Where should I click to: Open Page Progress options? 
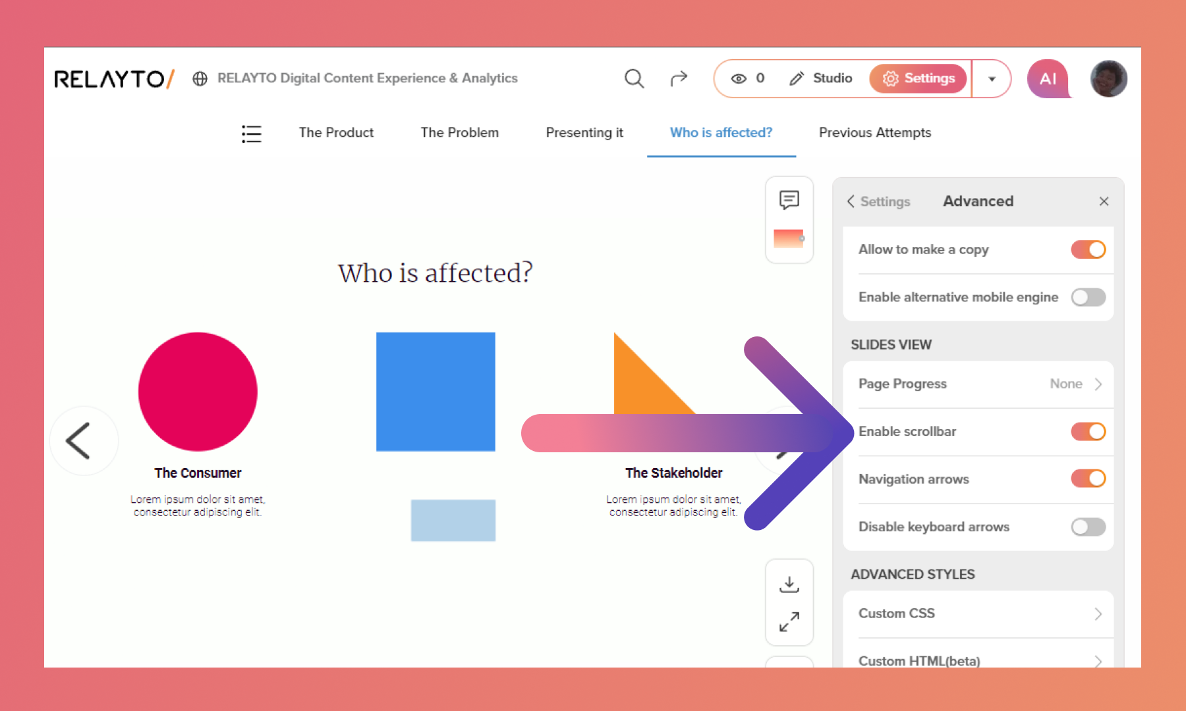pyautogui.click(x=978, y=384)
